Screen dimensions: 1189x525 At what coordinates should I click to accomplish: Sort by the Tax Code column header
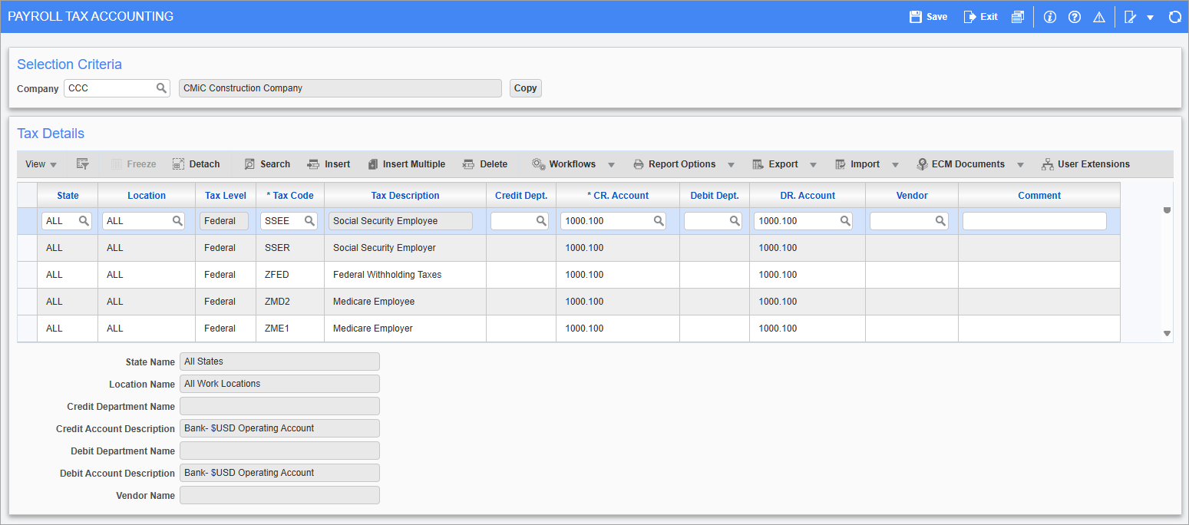[x=290, y=196]
